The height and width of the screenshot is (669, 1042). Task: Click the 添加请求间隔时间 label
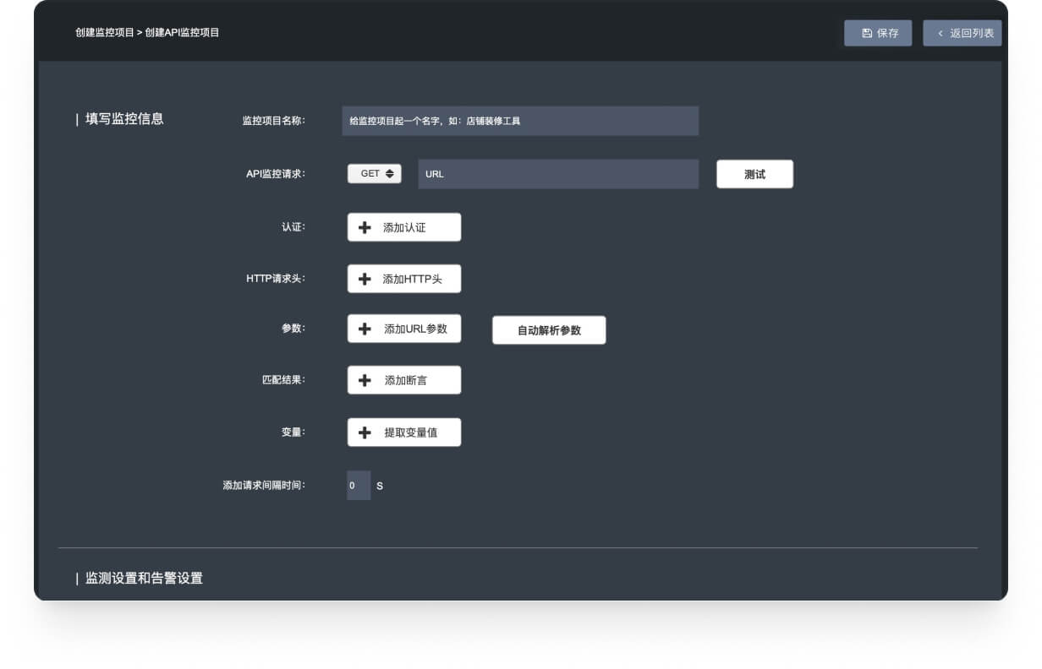(x=263, y=486)
